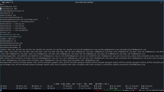Click IdentityFile ~/.ssh/id_ed25519 line
164x92 pixels.
click(x=14, y=30)
